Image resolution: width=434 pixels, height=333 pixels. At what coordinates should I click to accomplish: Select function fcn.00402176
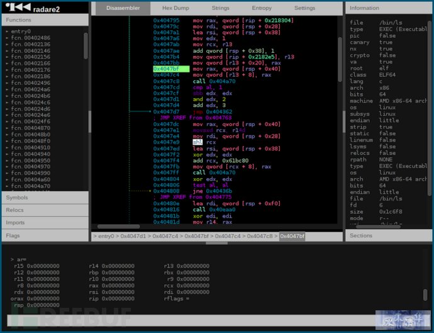pyautogui.click(x=30, y=70)
